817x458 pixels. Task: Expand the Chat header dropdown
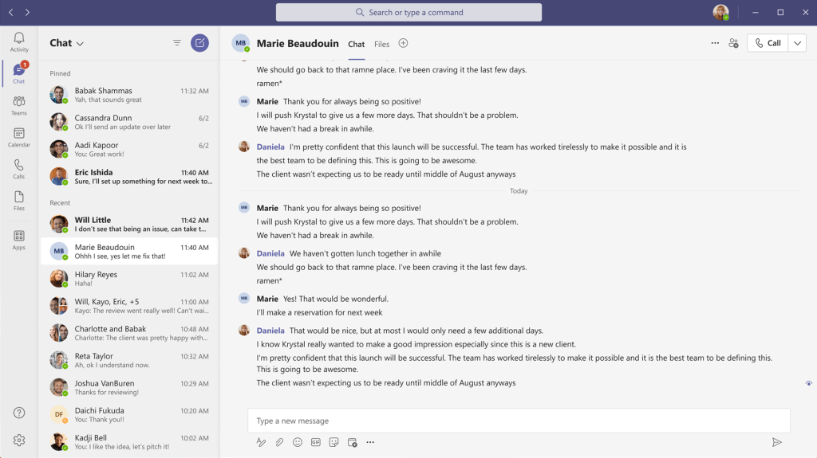(x=80, y=44)
